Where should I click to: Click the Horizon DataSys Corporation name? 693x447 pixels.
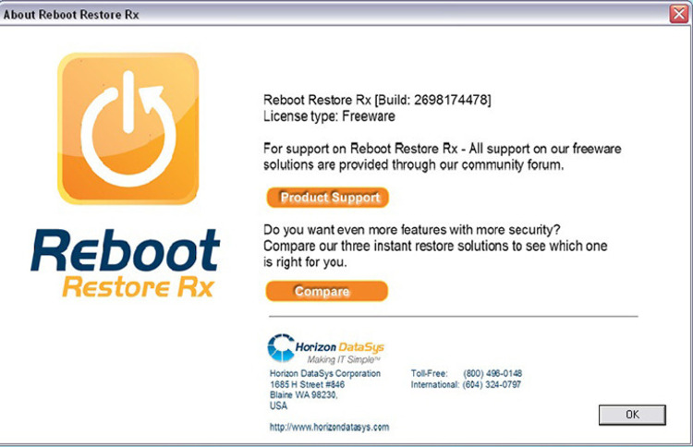[x=325, y=373]
